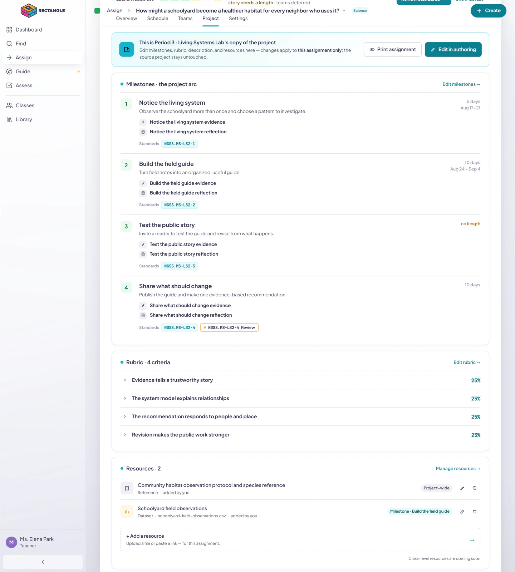Click the Print assignment button
This screenshot has height=572, width=515.
click(x=393, y=49)
